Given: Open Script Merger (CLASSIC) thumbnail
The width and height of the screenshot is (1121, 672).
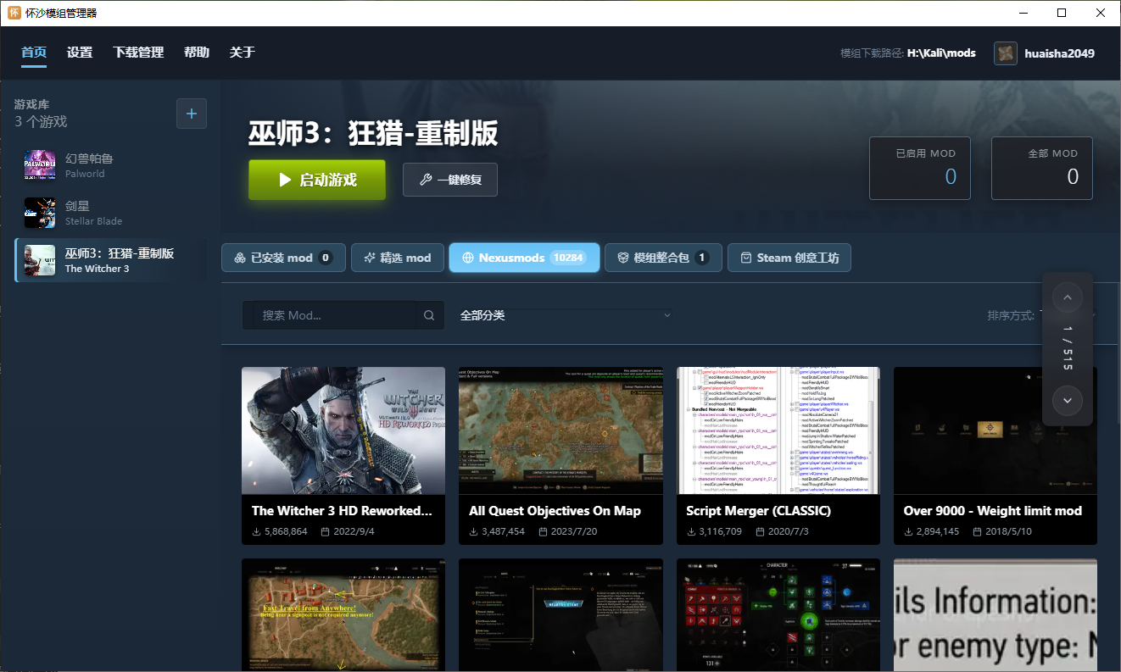Looking at the screenshot, I should (778, 430).
